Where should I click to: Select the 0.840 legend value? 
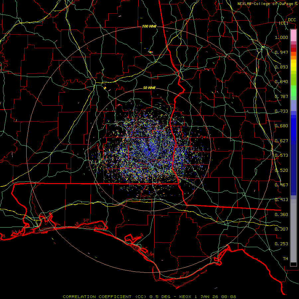281,82
